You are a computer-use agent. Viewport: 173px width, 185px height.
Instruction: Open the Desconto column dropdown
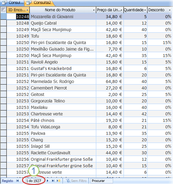[x=170, y=10]
